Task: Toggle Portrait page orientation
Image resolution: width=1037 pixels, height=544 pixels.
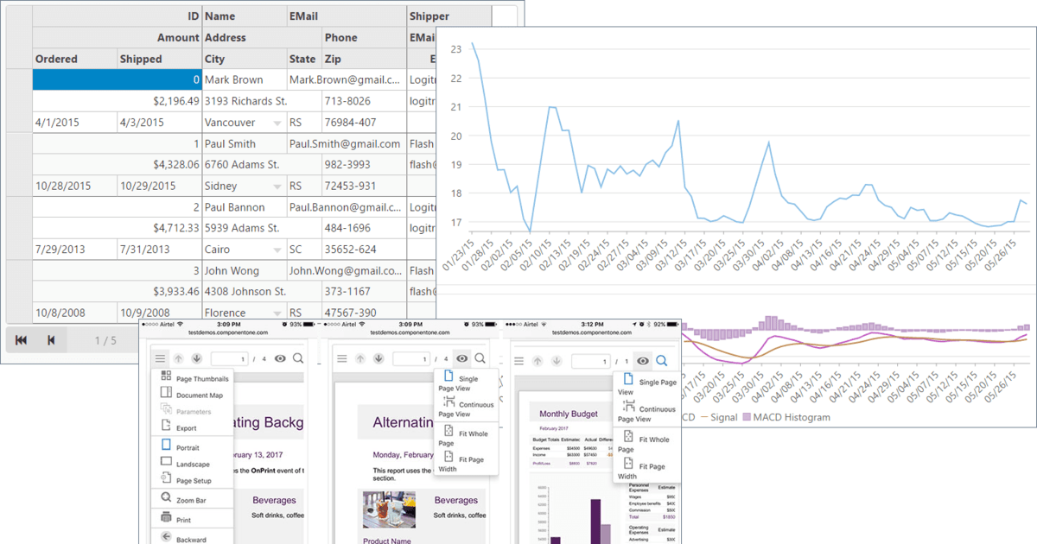Action: coord(166,446)
